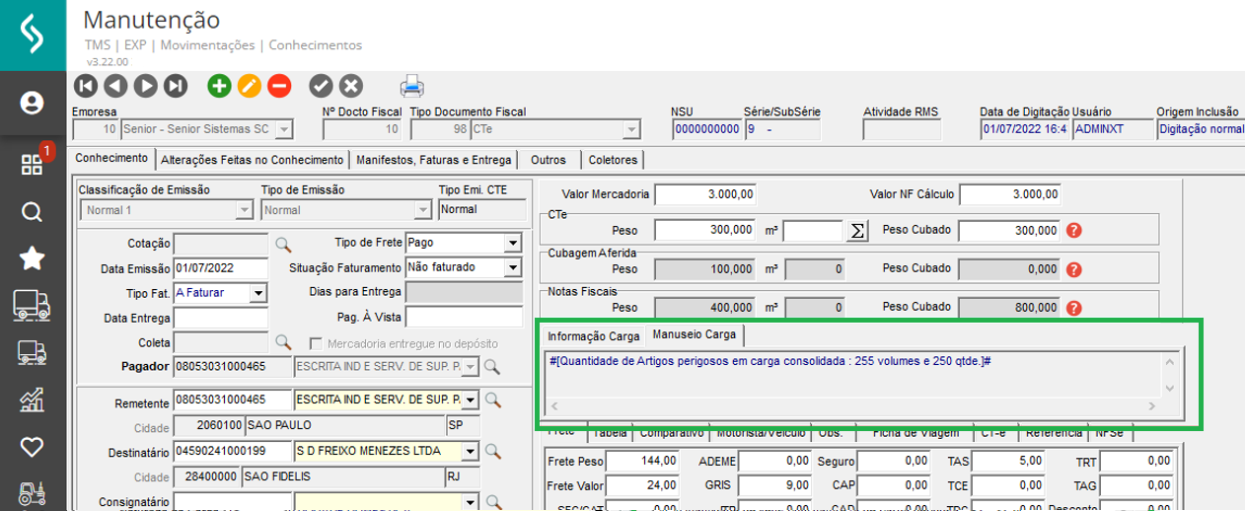Open the Situação Faturamento dropdown
Screen dimensions: 1245x511
click(511, 268)
